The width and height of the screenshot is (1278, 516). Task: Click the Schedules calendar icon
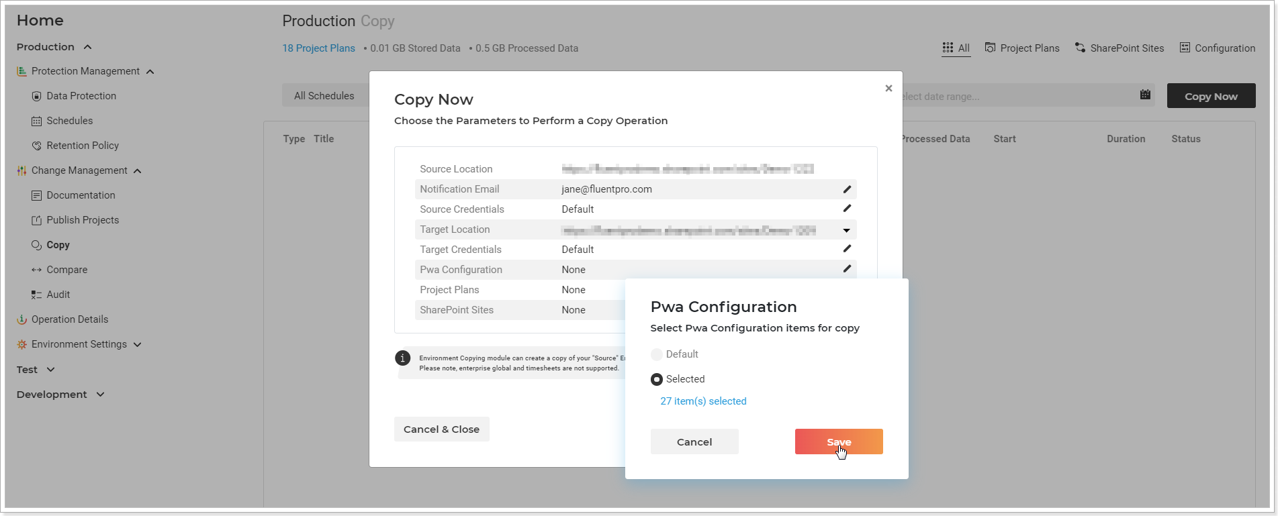(x=36, y=121)
